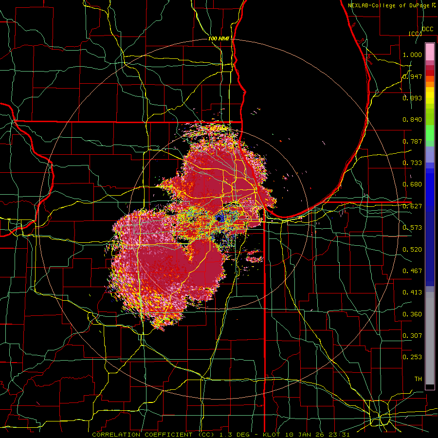The height and width of the screenshot is (438, 438).
Task: Select the 0.947 scale value
Action: (412, 76)
